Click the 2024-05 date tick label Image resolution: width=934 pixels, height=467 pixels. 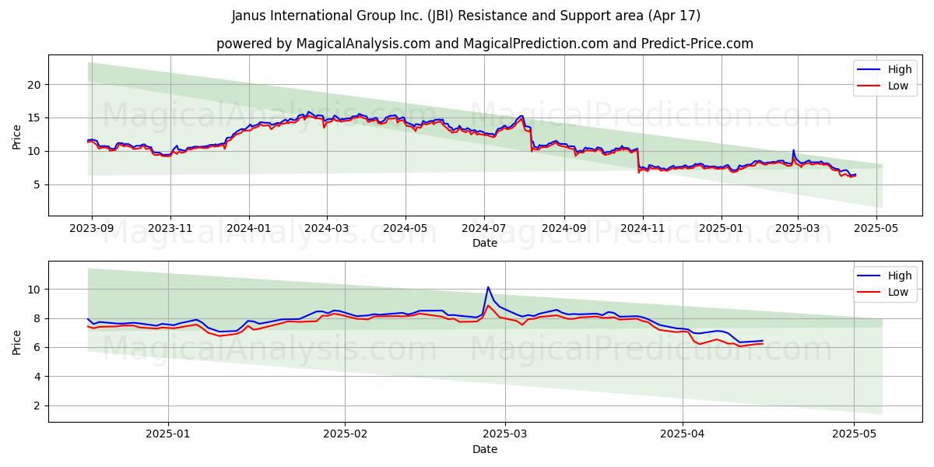(405, 229)
